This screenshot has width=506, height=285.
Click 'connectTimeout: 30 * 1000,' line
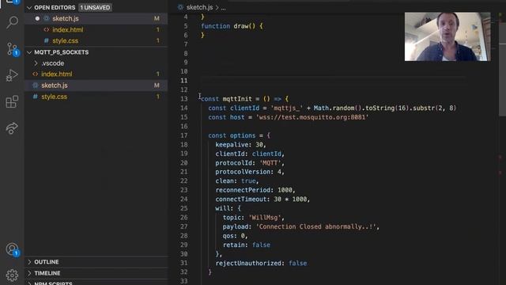click(x=262, y=199)
